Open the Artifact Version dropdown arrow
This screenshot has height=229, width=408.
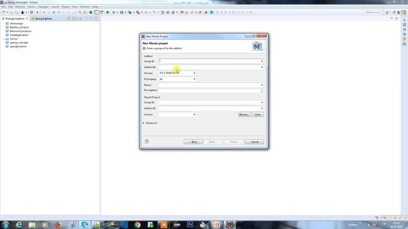194,73
